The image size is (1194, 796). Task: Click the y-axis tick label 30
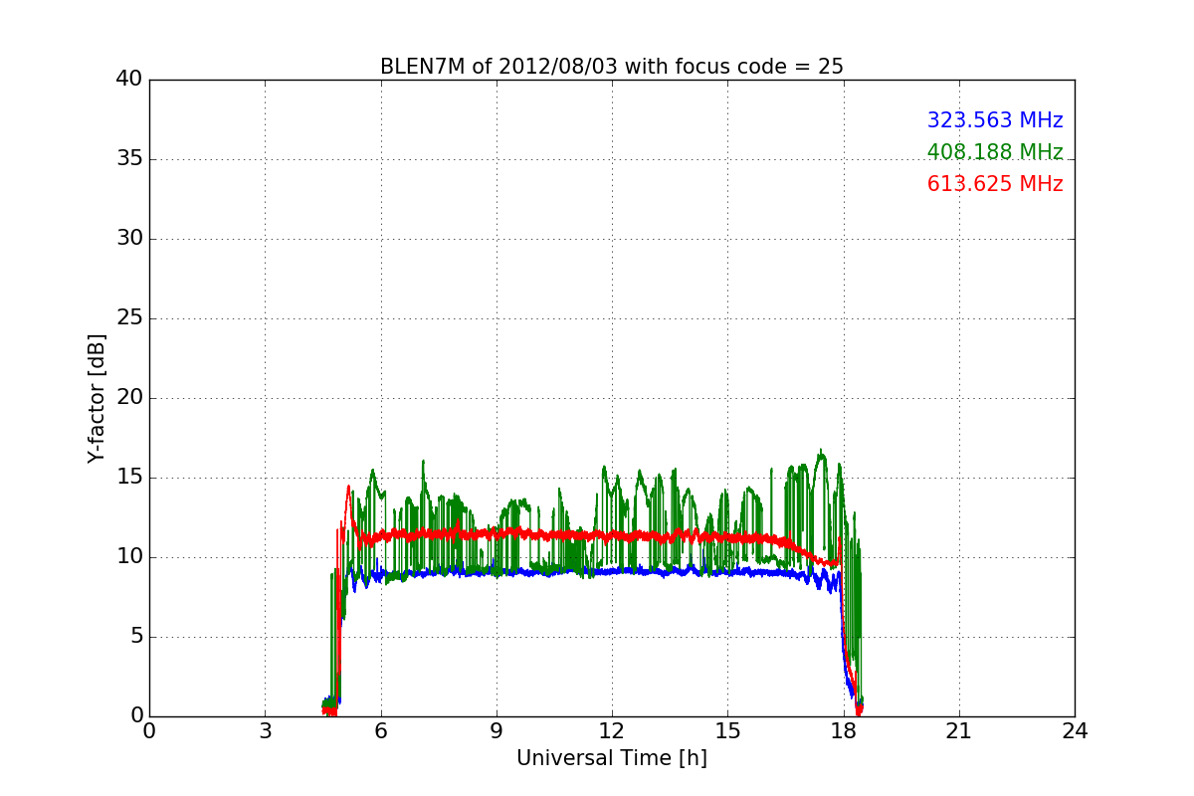pyautogui.click(x=129, y=239)
